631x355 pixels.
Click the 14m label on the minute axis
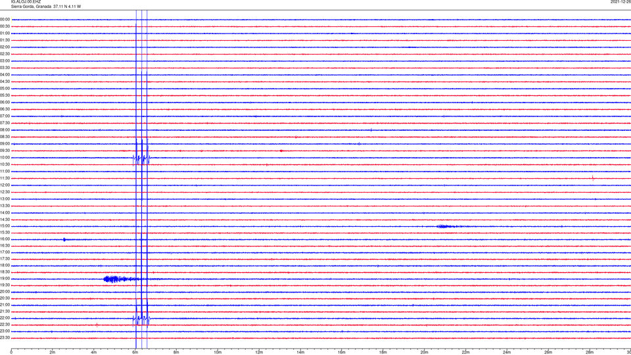tap(300, 352)
